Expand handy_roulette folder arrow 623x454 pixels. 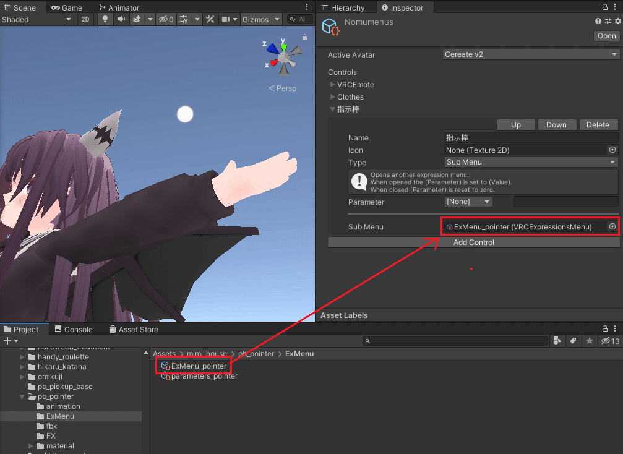(x=22, y=357)
